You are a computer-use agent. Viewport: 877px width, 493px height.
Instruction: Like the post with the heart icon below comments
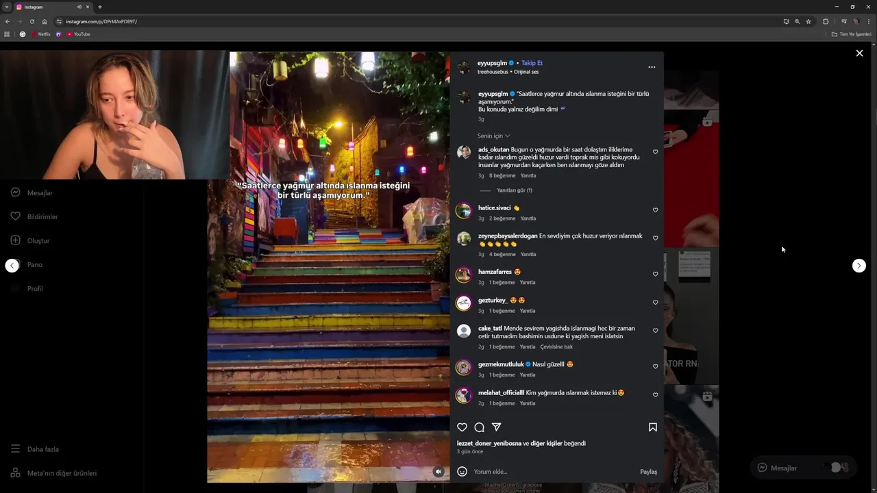tap(462, 427)
